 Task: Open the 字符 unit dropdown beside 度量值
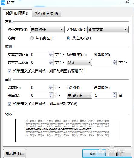(x=123, y=63)
